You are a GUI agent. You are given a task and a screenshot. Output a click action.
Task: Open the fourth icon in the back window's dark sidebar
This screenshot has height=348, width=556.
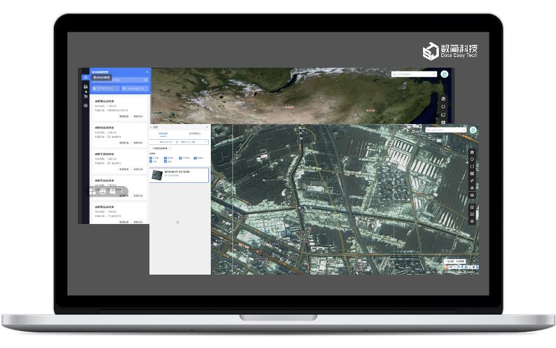[85, 96]
